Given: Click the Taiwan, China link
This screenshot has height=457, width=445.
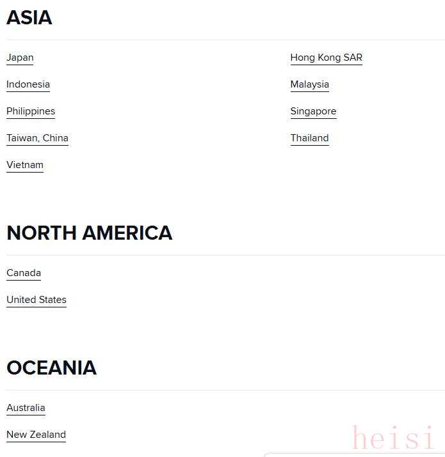Looking at the screenshot, I should coord(37,138).
